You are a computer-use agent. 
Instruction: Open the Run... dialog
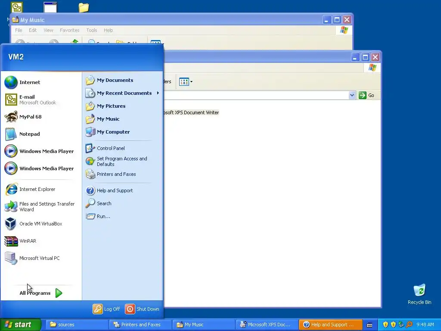[x=123, y=216]
